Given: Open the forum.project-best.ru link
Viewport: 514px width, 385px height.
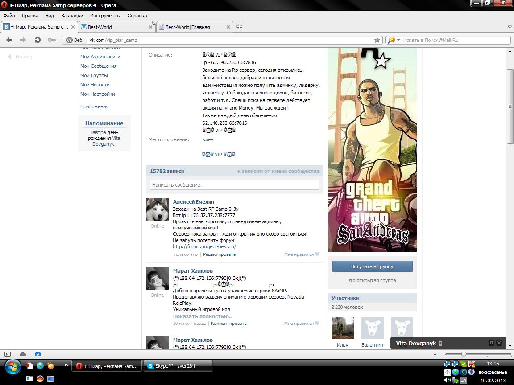Looking at the screenshot, I should click(204, 246).
